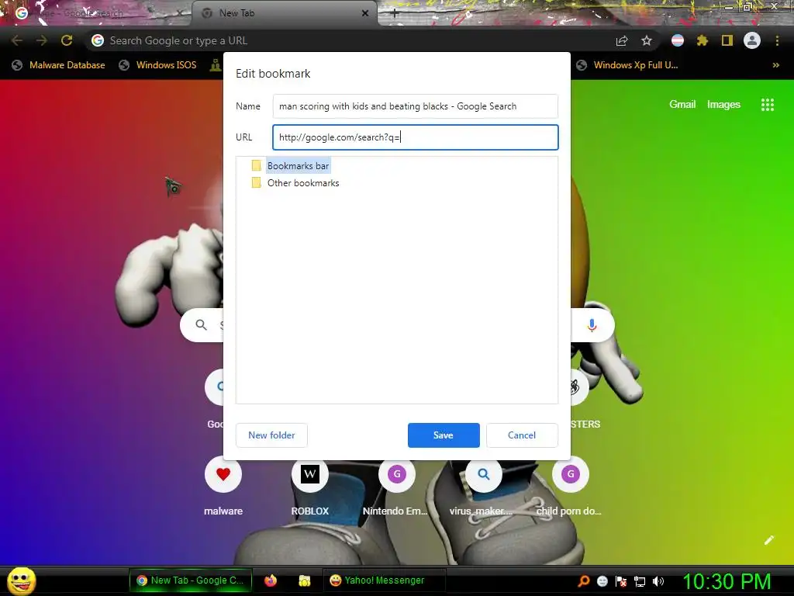This screenshot has height=596, width=794.
Task: Create a New folder for bookmarks
Action: point(271,435)
